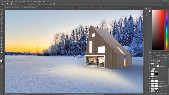Open the brush Mode dropdown
Image resolution: width=169 pixels, height=95 pixels.
click(22, 4)
